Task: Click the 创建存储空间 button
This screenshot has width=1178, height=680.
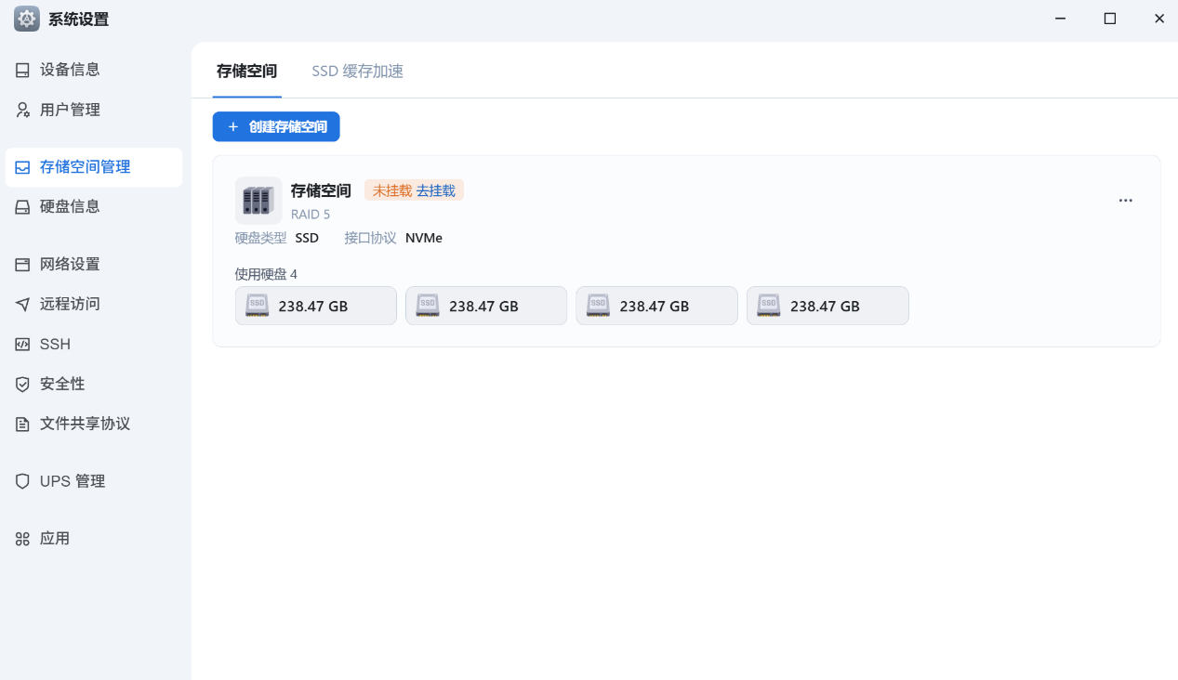Action: pyautogui.click(x=276, y=127)
